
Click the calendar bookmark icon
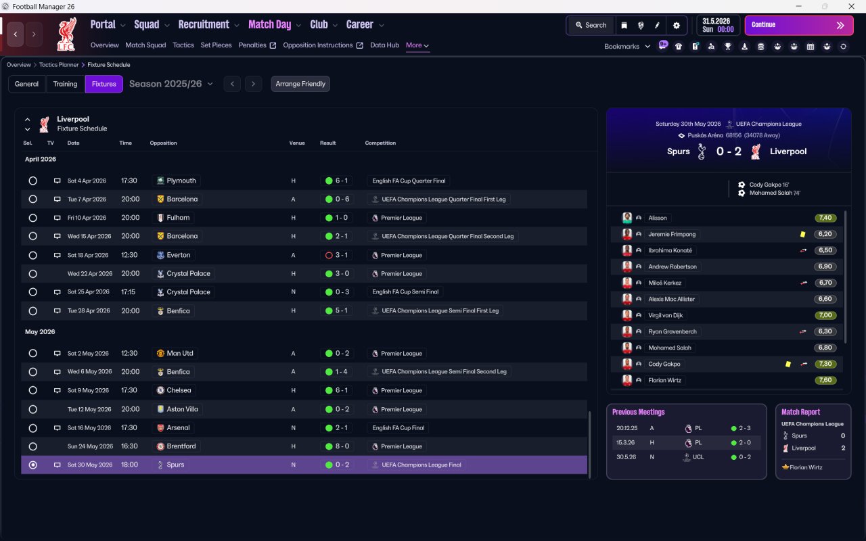(x=811, y=47)
